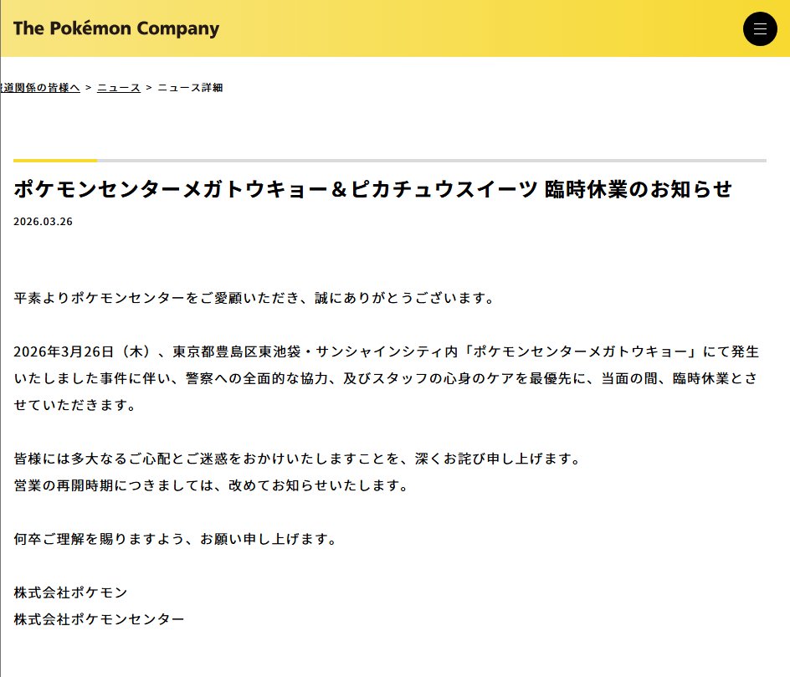Click the ニュース詳細 breadcrumb text
Image resolution: width=790 pixels, height=677 pixels.
[190, 88]
